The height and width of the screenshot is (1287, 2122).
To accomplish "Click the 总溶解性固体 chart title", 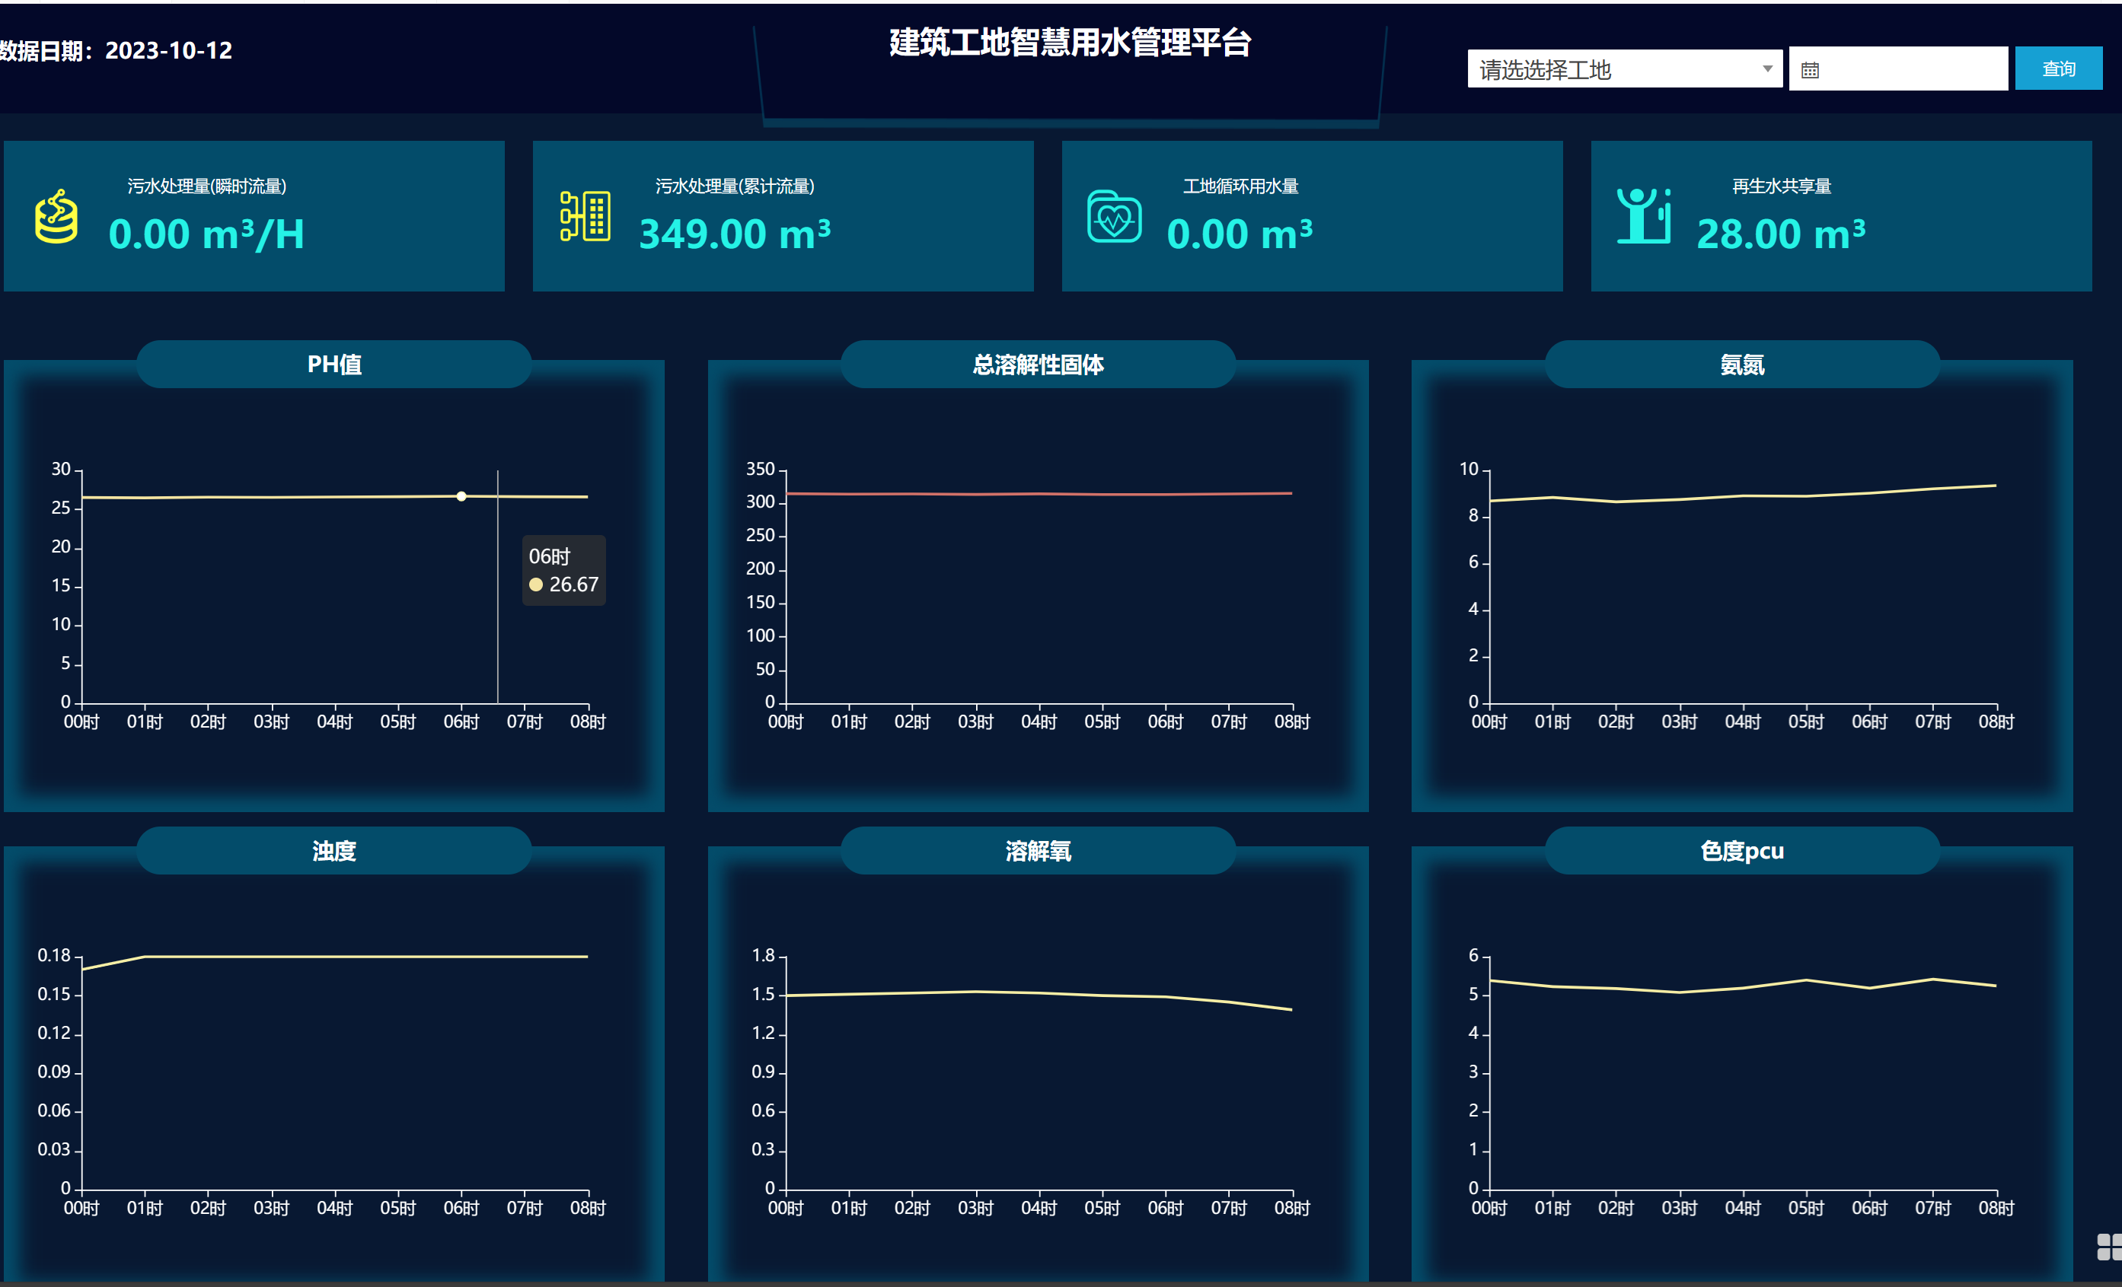I will coord(1038,364).
